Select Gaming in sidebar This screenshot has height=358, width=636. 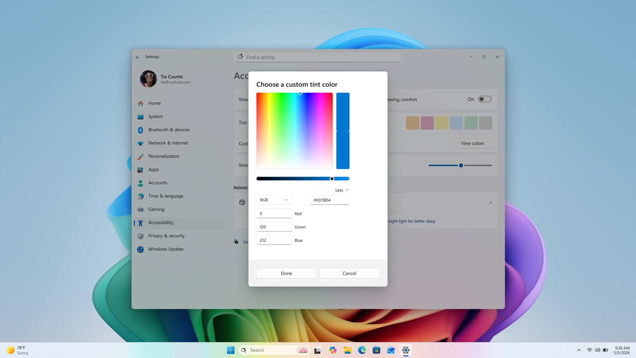click(179, 209)
